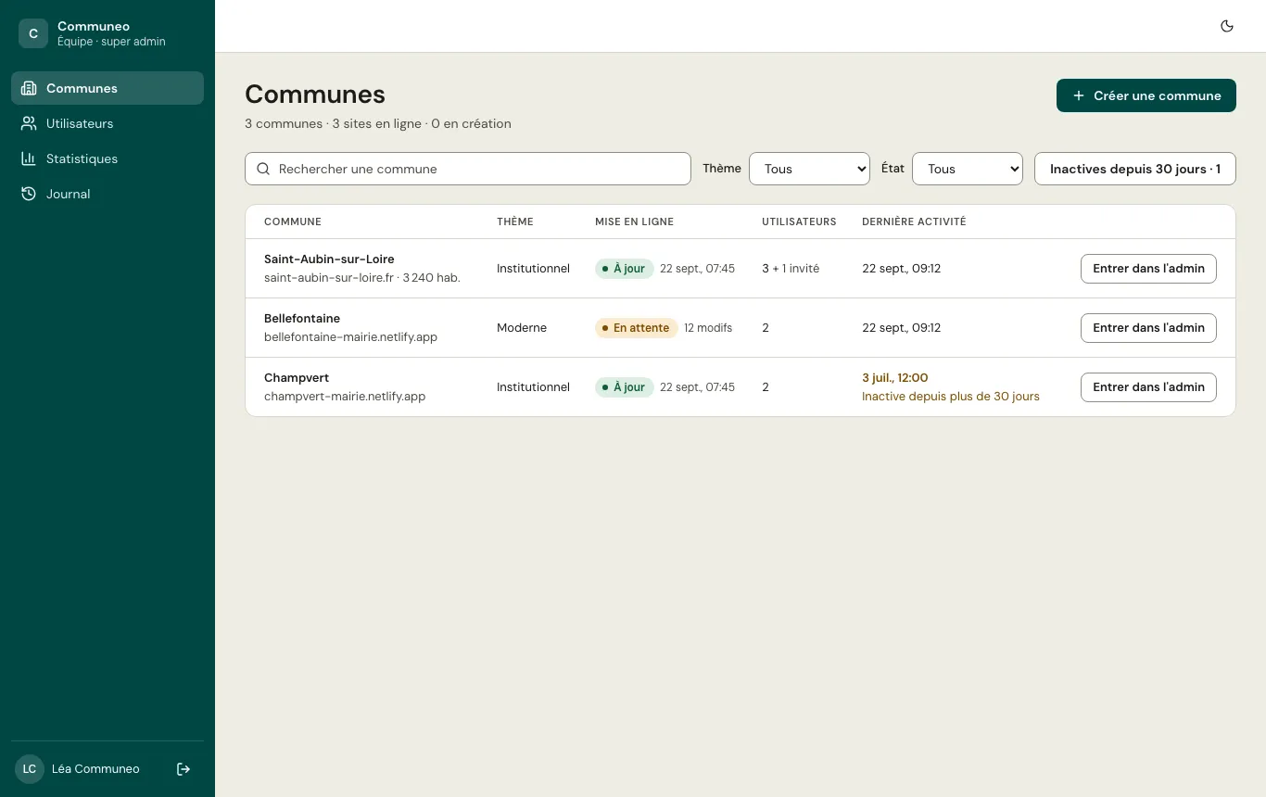This screenshot has width=1266, height=797.
Task: Open the Communes section
Action: (108, 88)
